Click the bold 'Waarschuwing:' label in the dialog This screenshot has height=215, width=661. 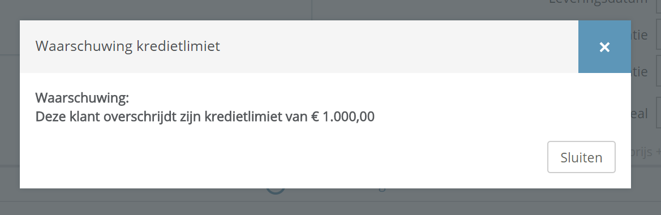pyautogui.click(x=82, y=98)
